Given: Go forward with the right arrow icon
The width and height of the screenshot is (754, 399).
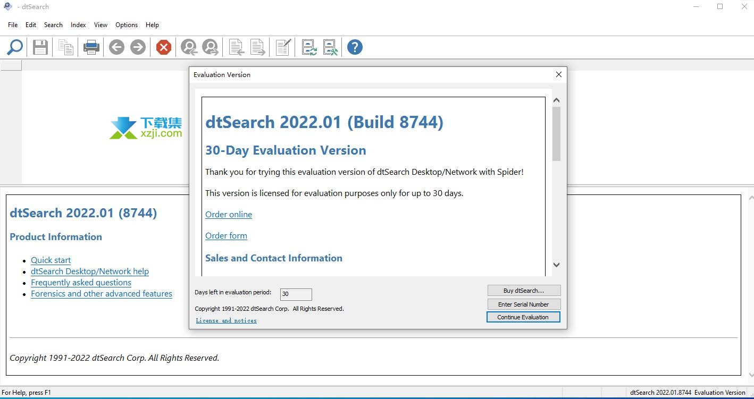Looking at the screenshot, I should pyautogui.click(x=138, y=47).
